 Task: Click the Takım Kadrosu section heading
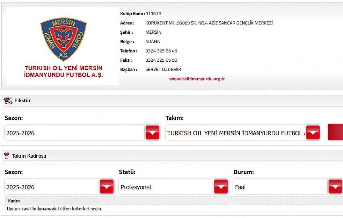coord(29,156)
